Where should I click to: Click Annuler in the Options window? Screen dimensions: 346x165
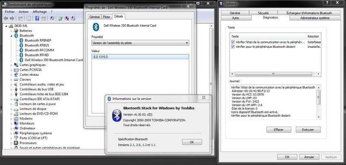(x=309, y=157)
